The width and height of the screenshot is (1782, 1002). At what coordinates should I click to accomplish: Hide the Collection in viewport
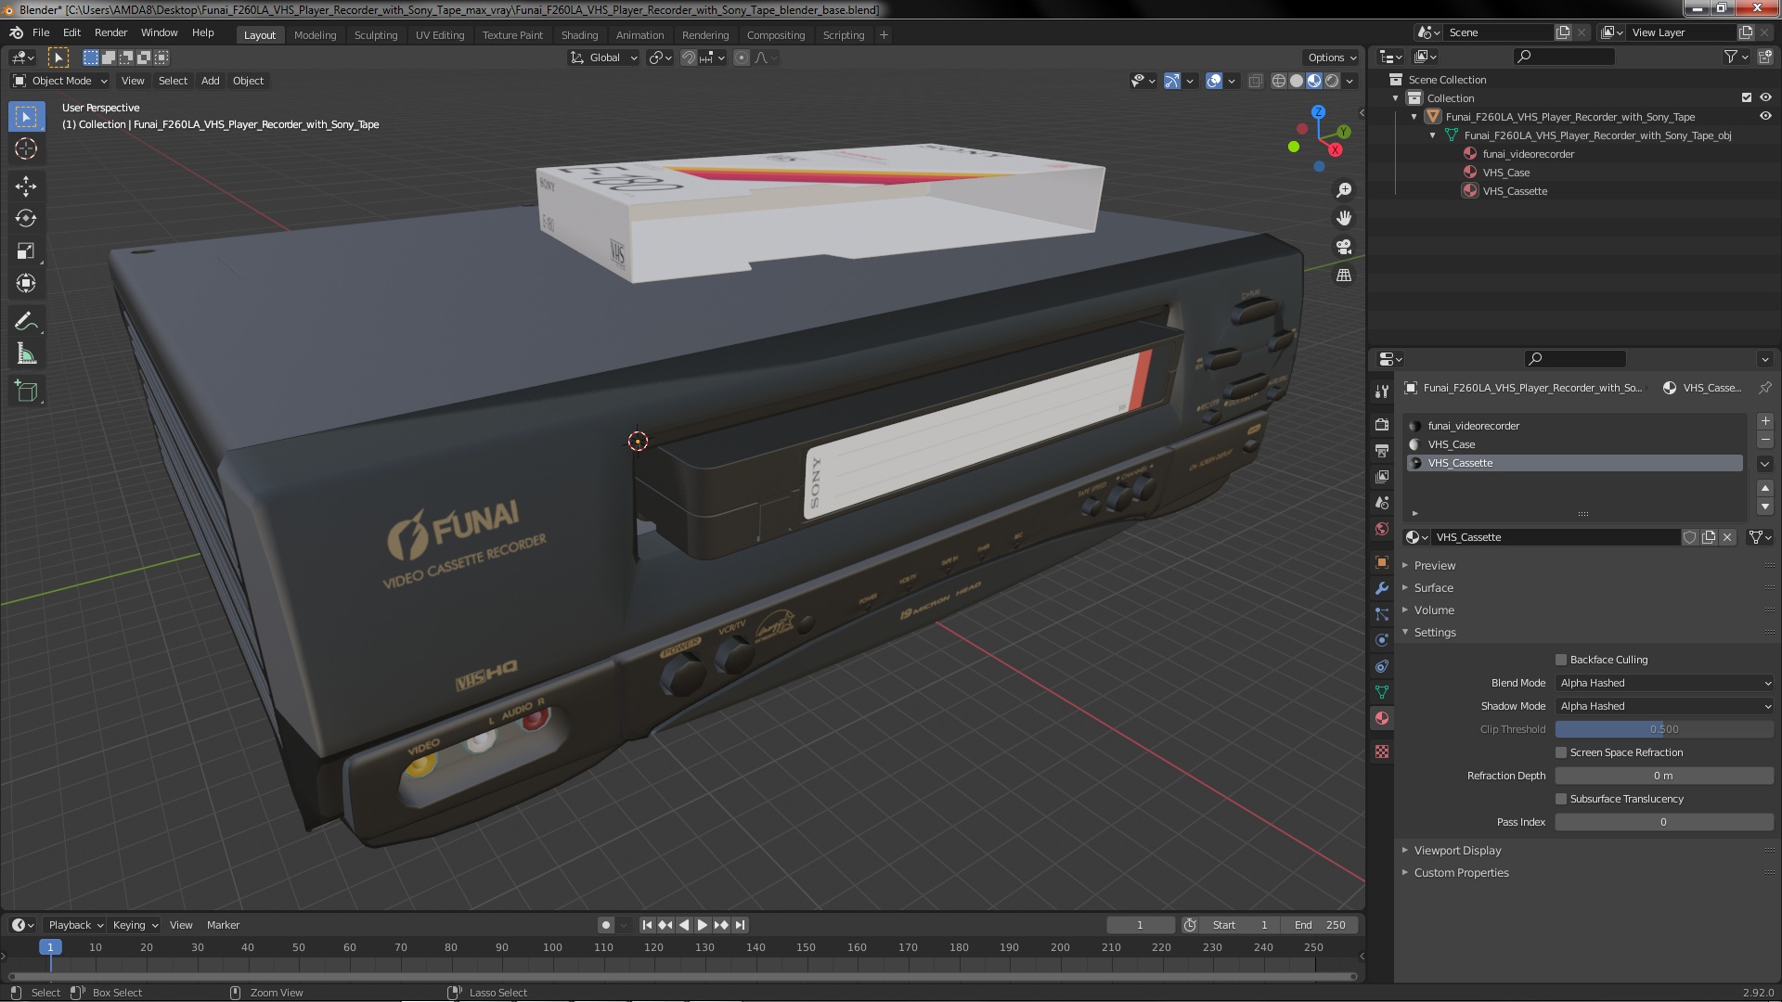[x=1765, y=97]
